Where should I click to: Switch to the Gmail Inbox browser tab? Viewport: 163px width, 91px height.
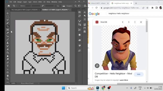pos(98,3)
